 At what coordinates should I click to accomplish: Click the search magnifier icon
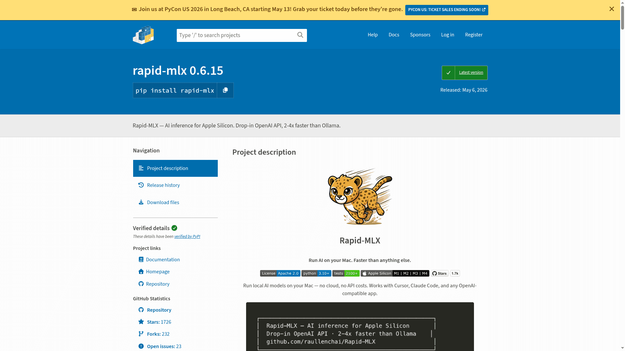[300, 35]
